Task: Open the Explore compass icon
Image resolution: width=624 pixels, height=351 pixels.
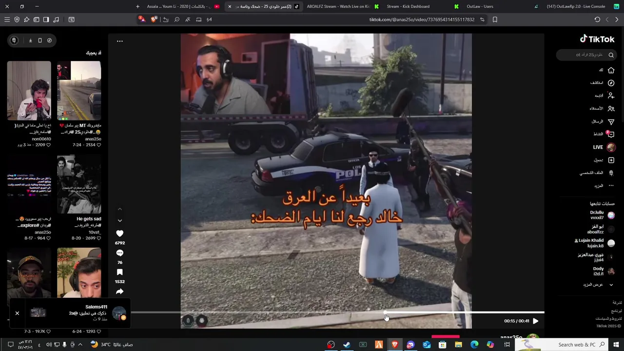Action: [611, 83]
